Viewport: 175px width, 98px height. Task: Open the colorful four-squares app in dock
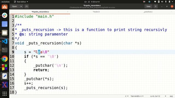point(5,67)
